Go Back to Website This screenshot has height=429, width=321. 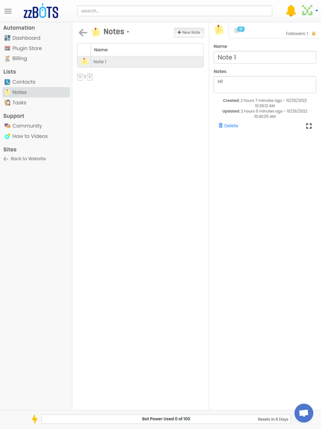(x=25, y=159)
